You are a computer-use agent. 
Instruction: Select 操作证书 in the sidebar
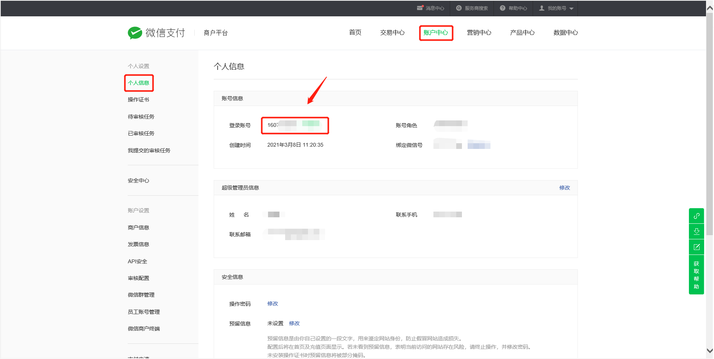click(x=138, y=100)
